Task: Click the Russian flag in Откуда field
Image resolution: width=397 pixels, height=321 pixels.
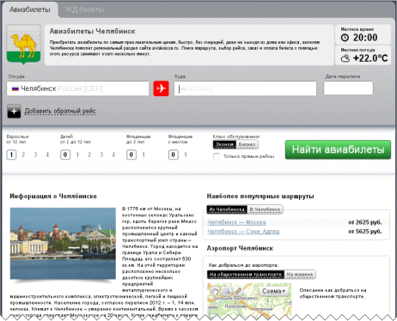Action: (x=15, y=88)
